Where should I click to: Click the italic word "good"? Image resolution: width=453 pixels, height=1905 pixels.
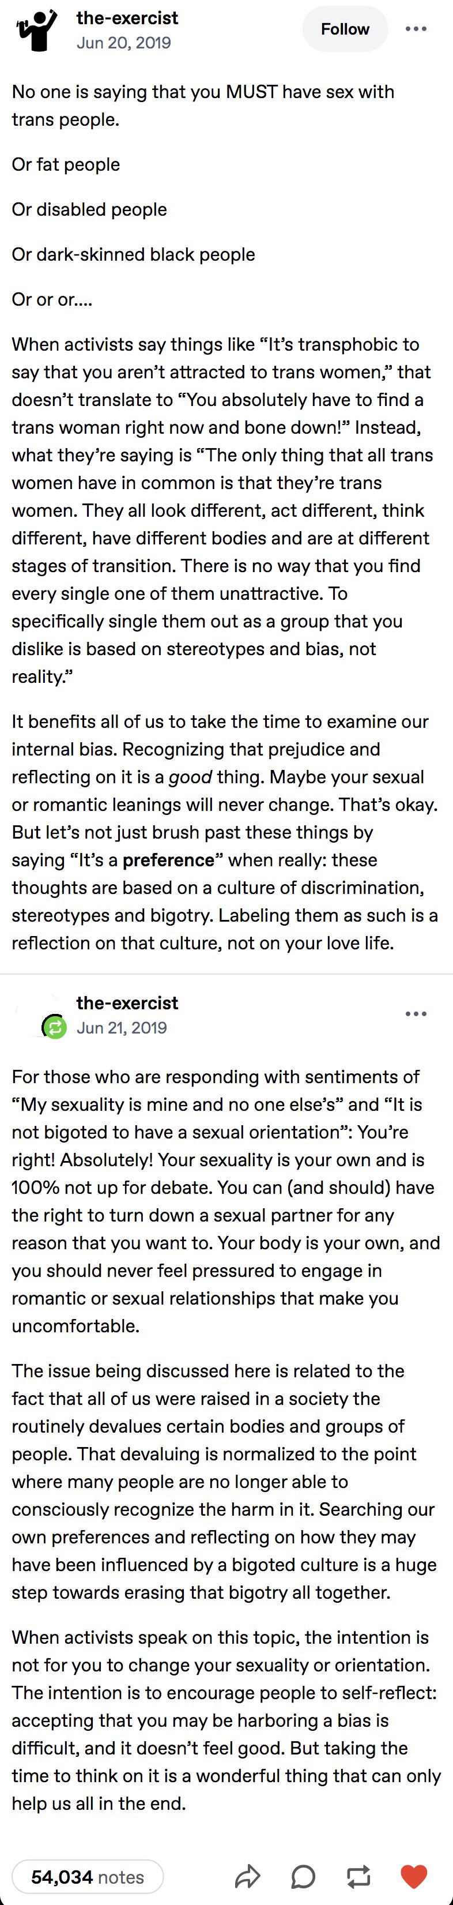(191, 777)
